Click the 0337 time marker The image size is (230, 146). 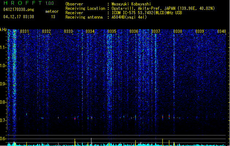coord(156,31)
